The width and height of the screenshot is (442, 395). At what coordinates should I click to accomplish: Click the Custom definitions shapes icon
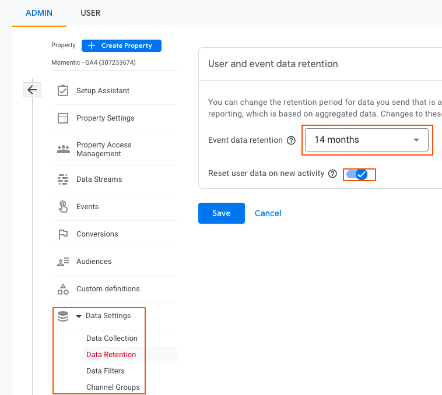(x=63, y=289)
